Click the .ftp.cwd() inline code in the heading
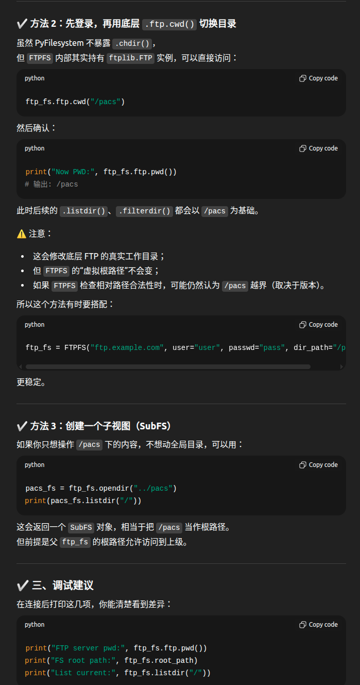This screenshot has height=685, width=360. [x=170, y=24]
